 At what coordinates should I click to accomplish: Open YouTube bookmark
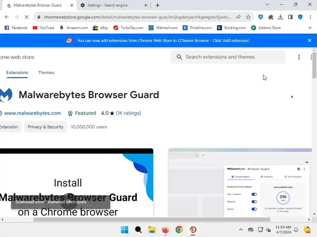coord(43,28)
